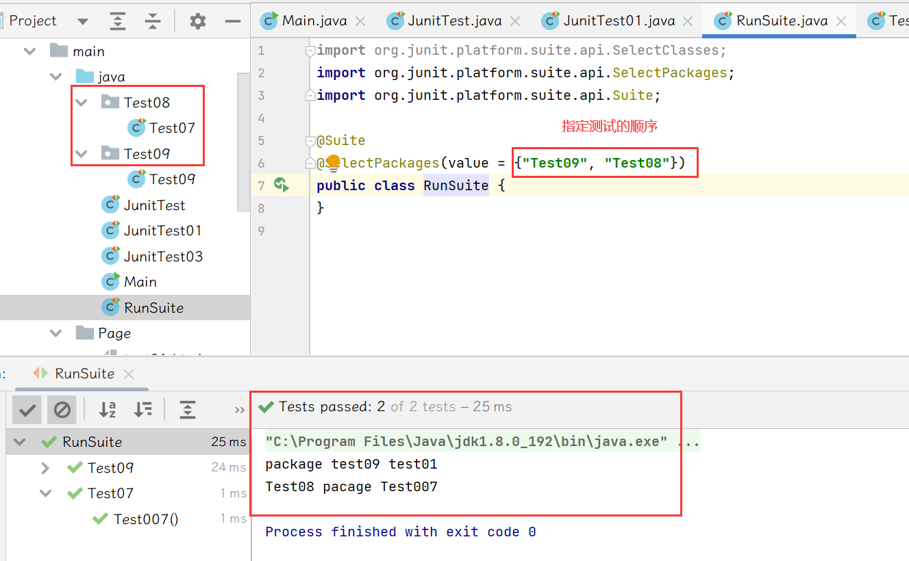The height and width of the screenshot is (561, 909).
Task: Select JunitTest03 class in project tree
Action: [x=152, y=257]
